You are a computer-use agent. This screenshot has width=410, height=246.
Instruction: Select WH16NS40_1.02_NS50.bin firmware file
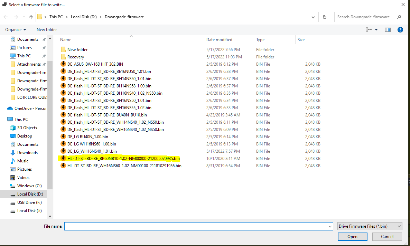pyautogui.click(x=115, y=130)
